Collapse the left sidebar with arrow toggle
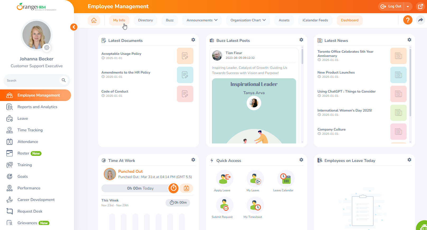This screenshot has height=230, width=427. click(74, 27)
